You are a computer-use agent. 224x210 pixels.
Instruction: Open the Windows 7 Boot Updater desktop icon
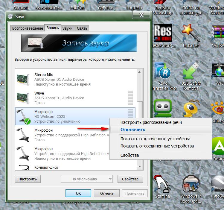tap(191, 184)
